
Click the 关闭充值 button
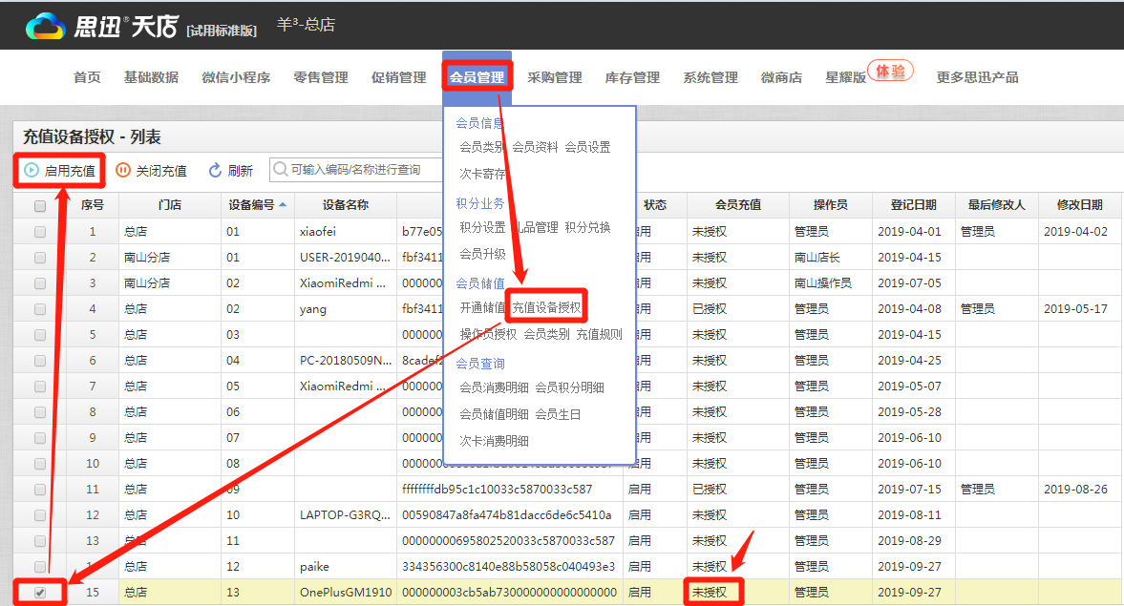point(151,171)
